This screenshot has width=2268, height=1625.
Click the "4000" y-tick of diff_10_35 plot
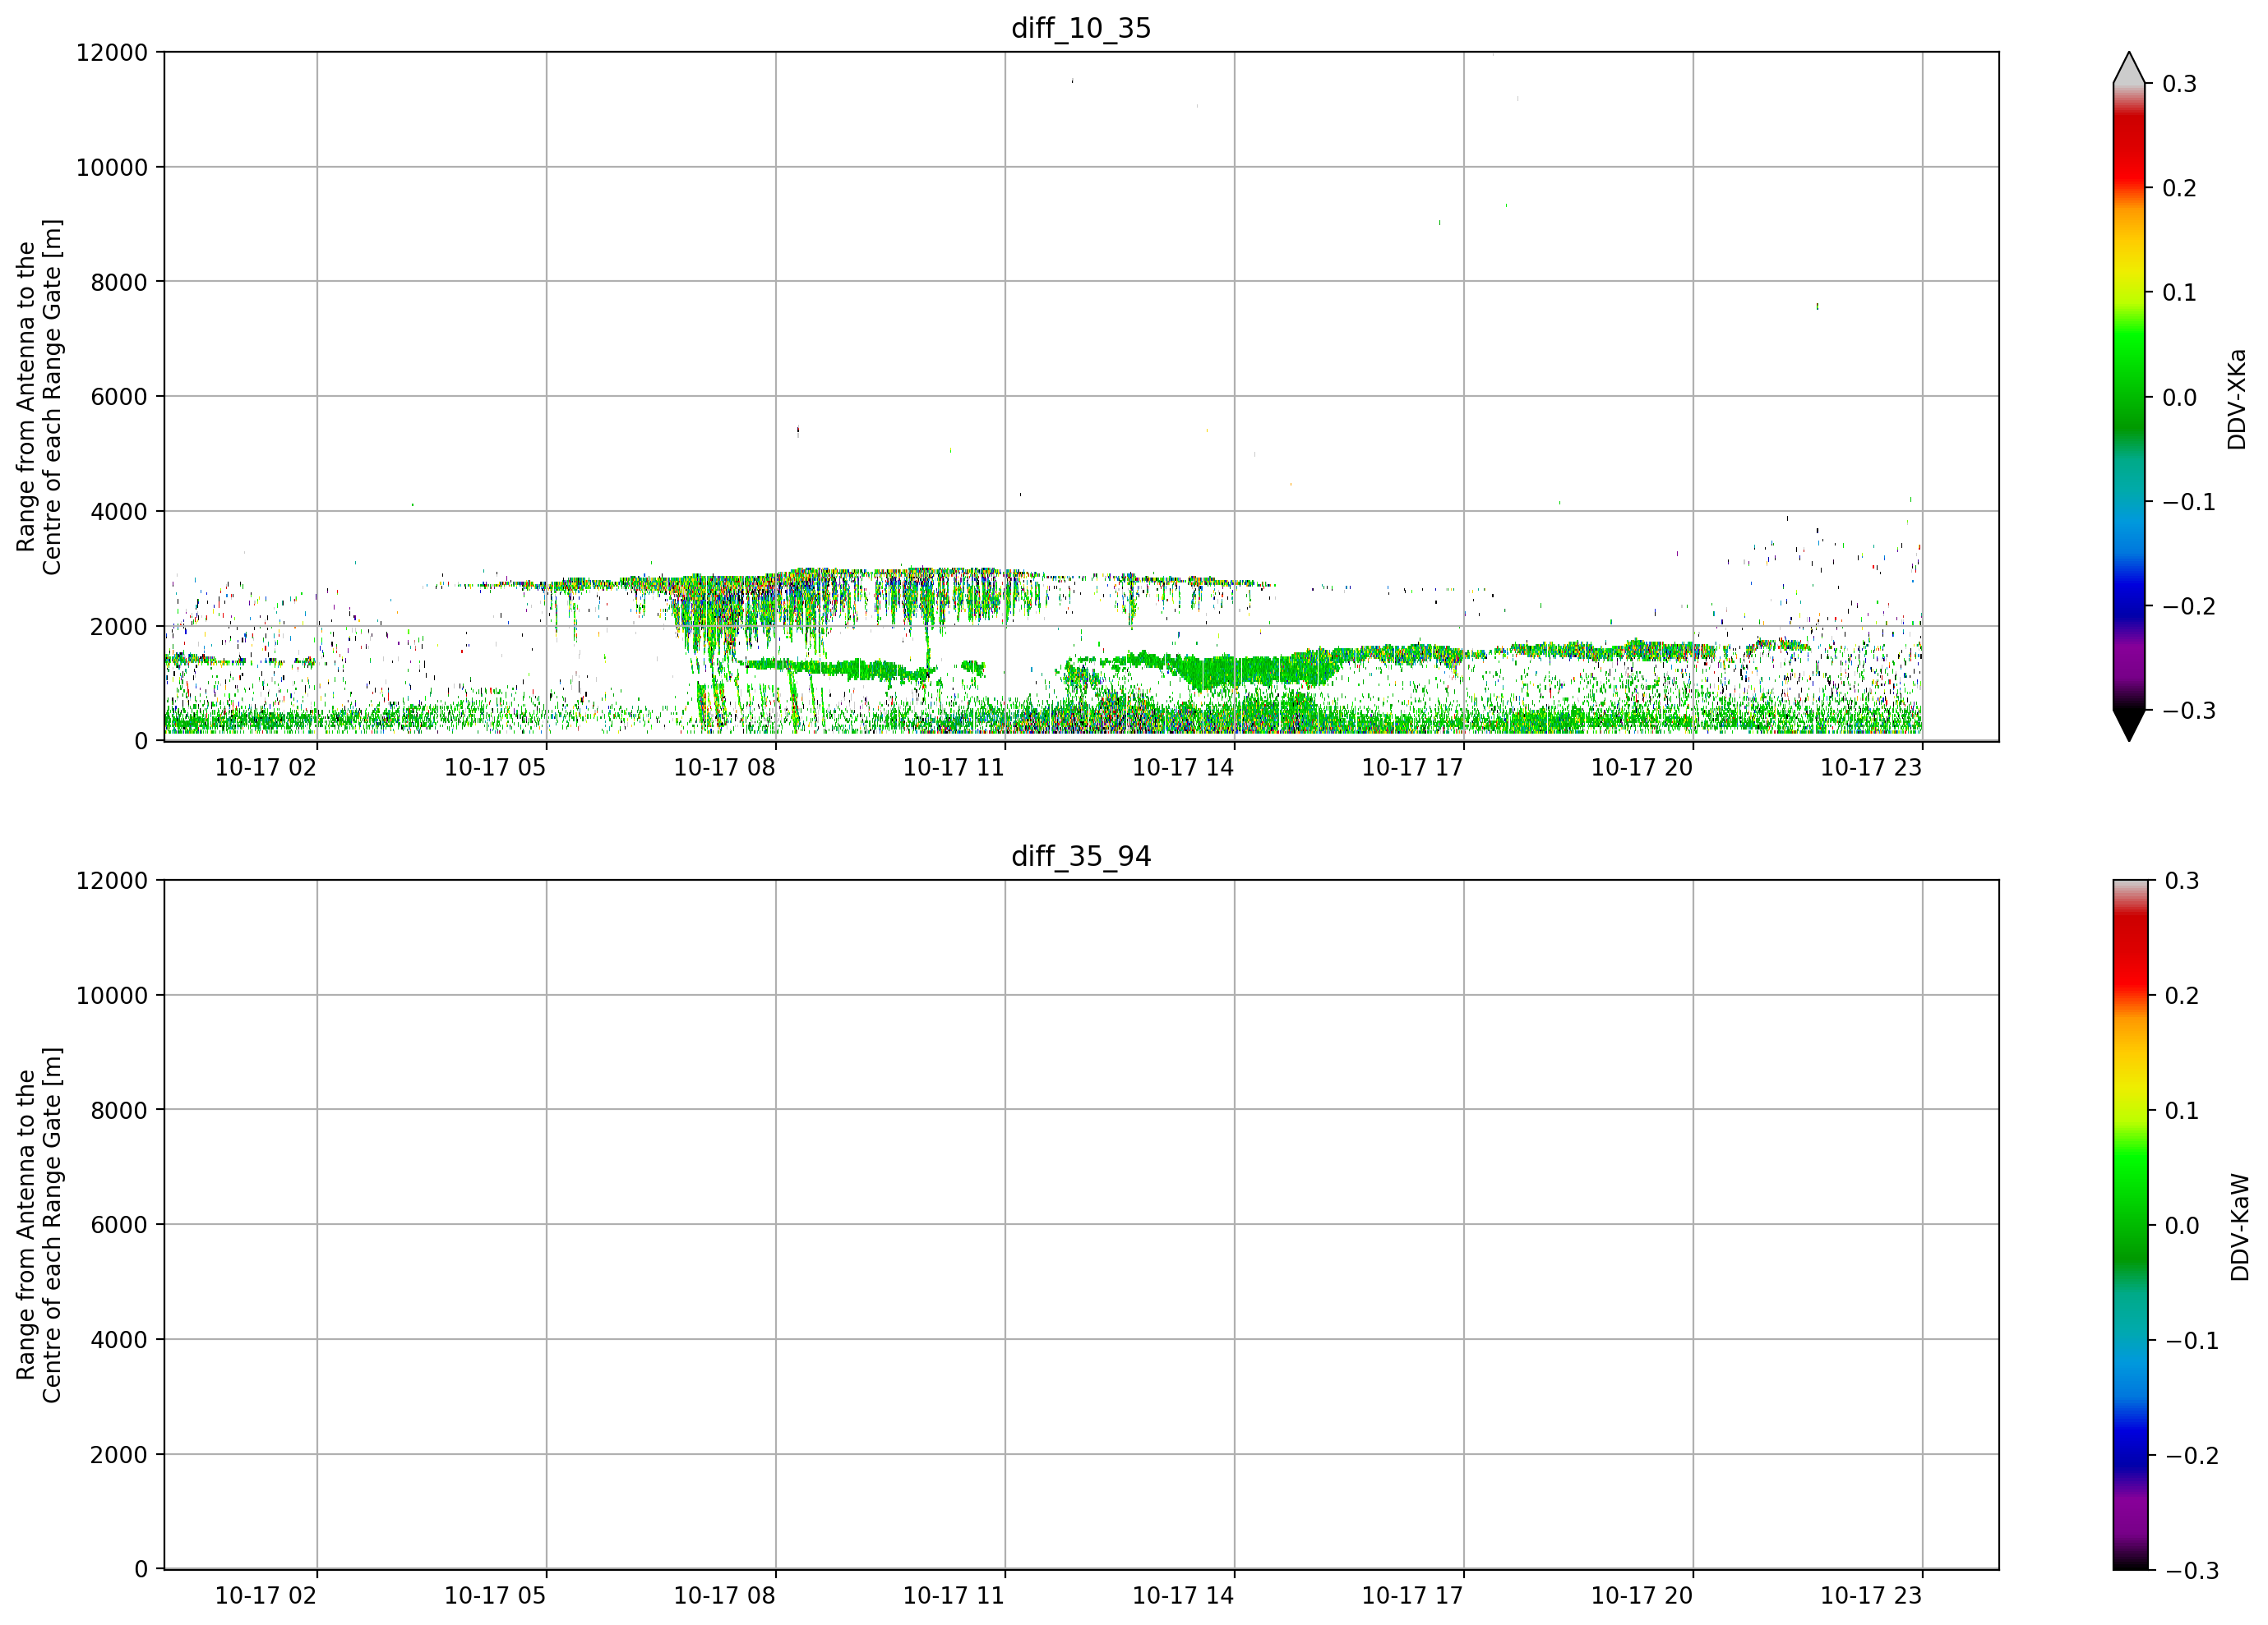point(119,512)
